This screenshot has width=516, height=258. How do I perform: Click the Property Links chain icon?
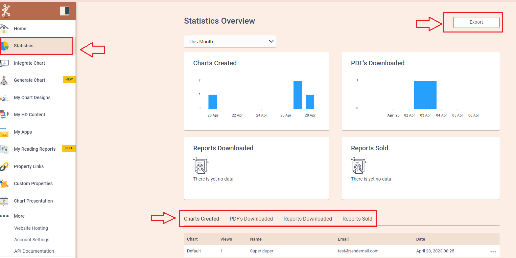tap(4, 166)
